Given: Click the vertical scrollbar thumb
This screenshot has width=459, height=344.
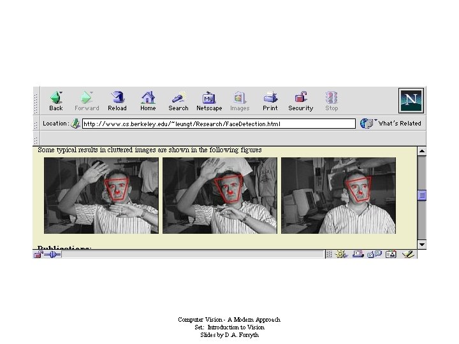Looking at the screenshot, I should coord(422,195).
